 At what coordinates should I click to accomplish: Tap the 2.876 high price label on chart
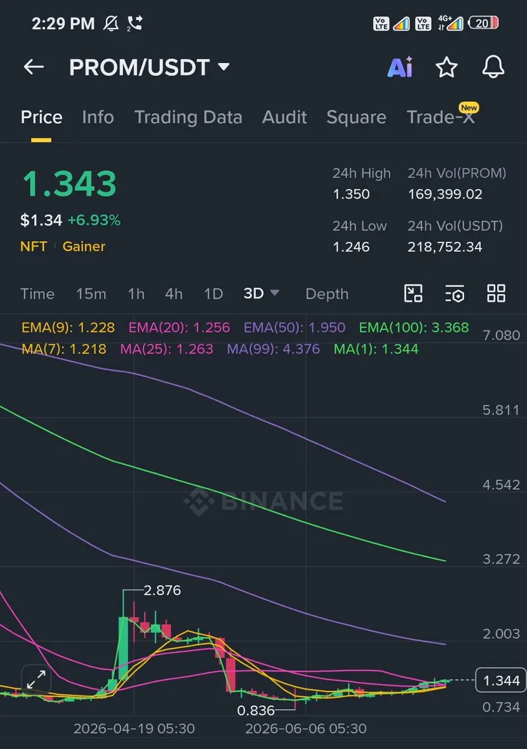click(x=162, y=590)
